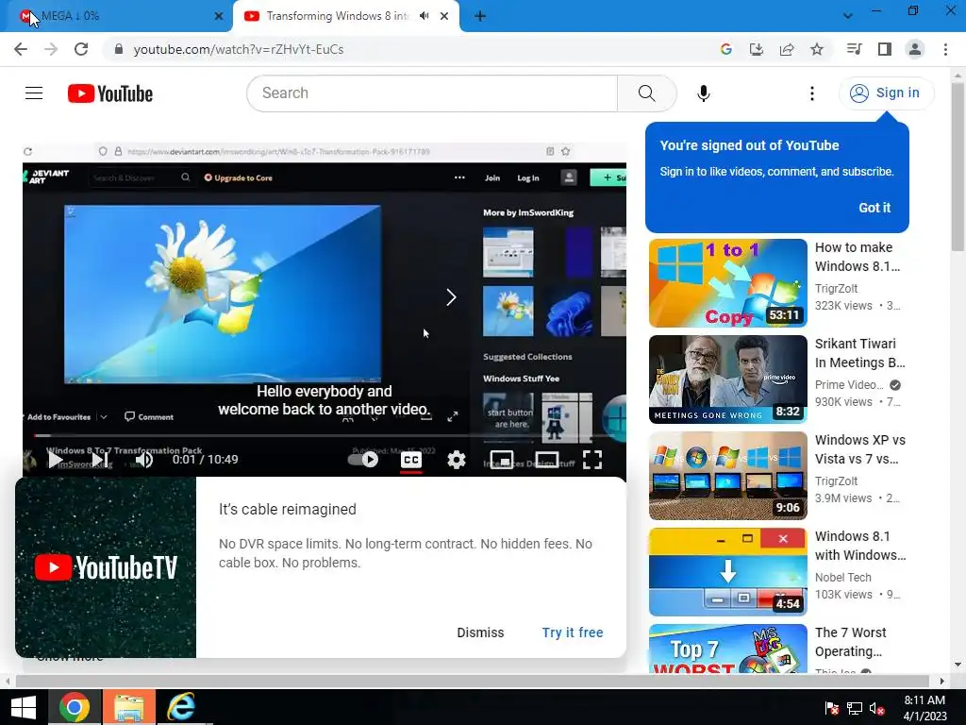The height and width of the screenshot is (725, 966).
Task: Click the YouTube Search field
Action: point(432,93)
